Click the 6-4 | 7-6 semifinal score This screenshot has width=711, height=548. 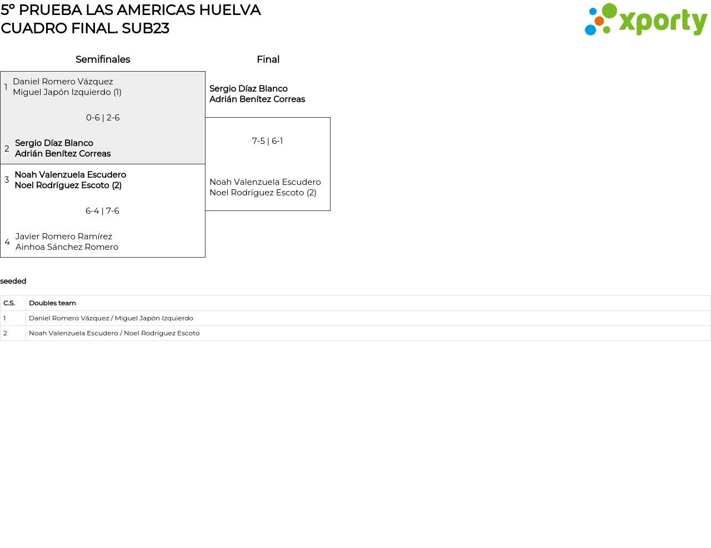[102, 211]
